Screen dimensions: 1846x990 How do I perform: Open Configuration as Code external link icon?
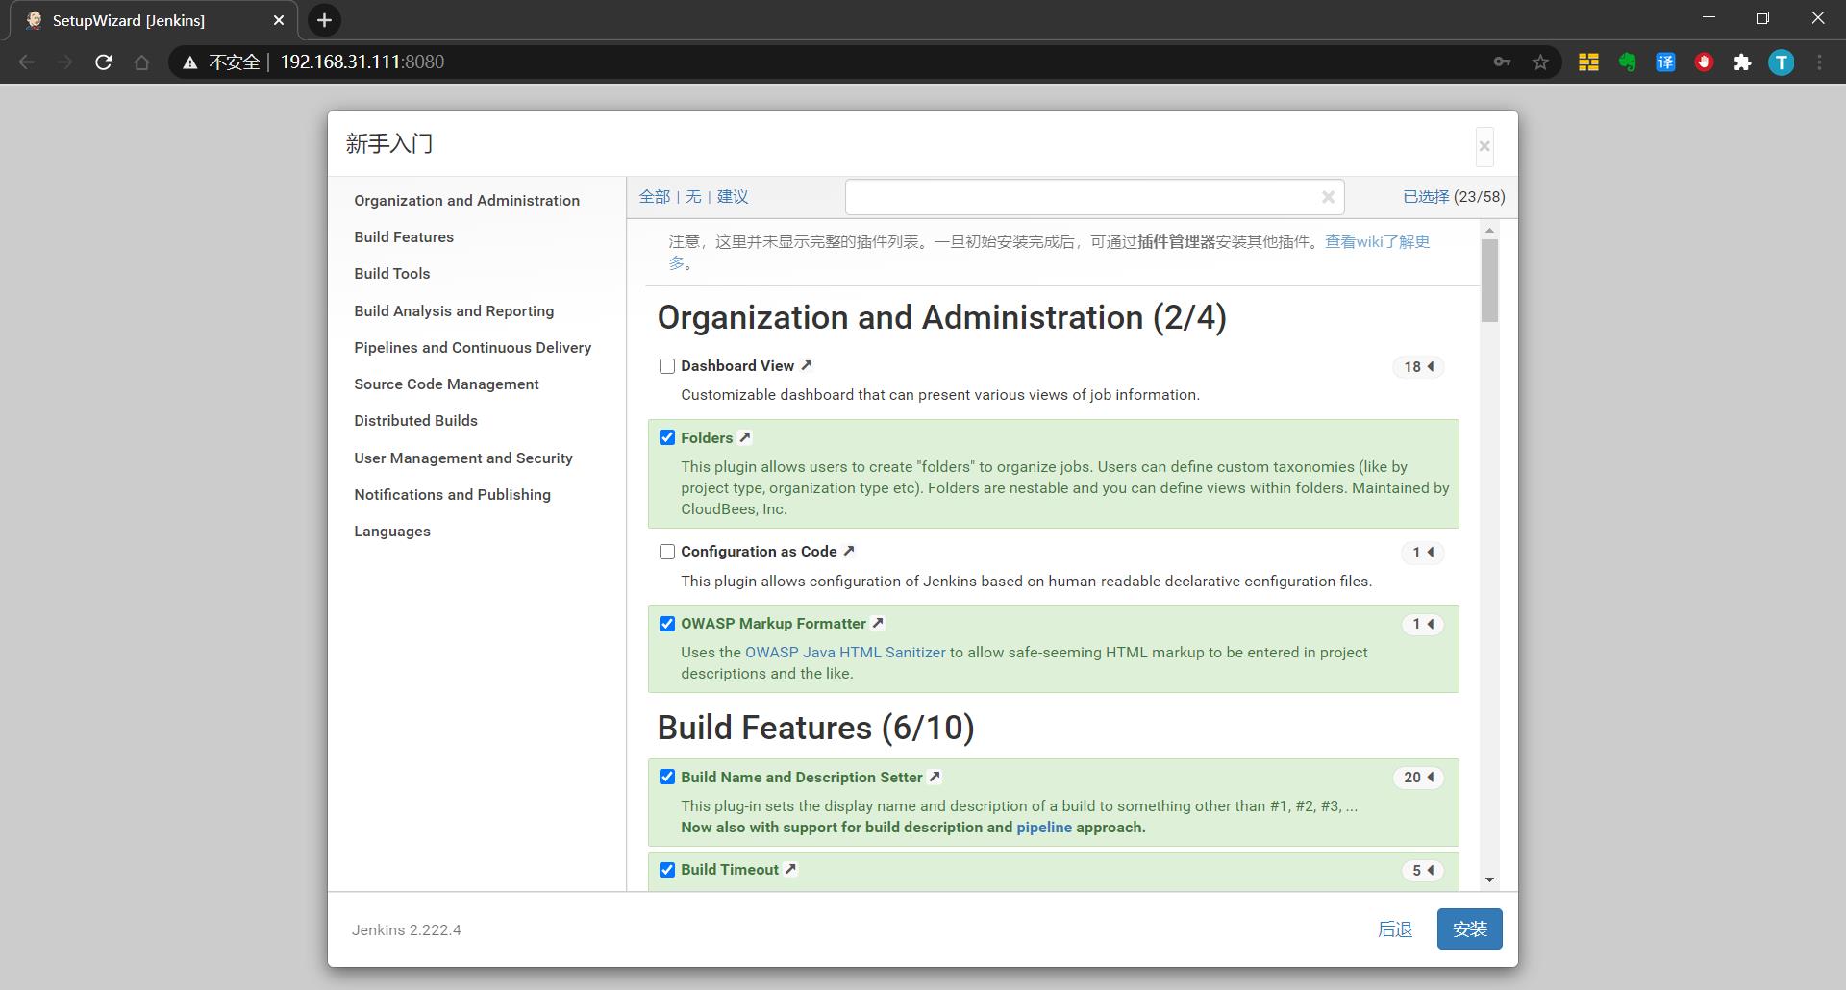tap(849, 551)
